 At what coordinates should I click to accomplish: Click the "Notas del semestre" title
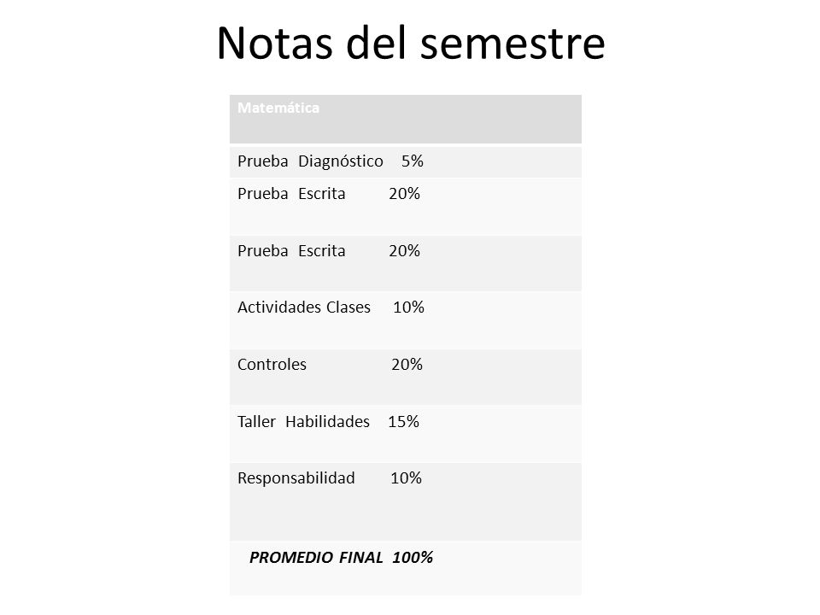tap(411, 43)
